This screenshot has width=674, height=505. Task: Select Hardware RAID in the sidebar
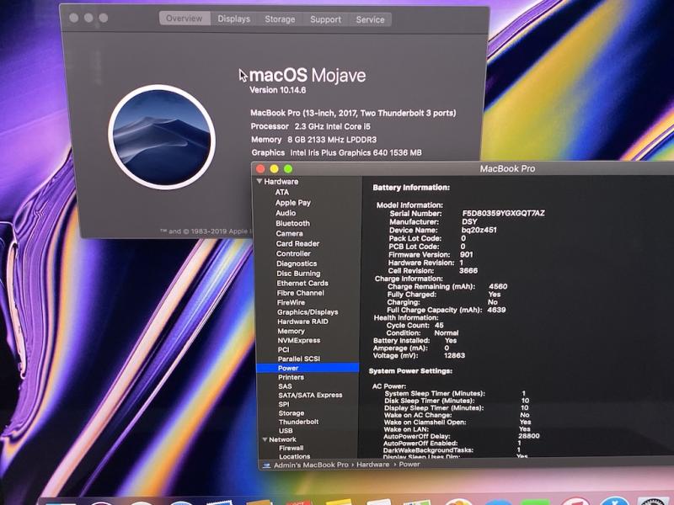click(x=302, y=322)
